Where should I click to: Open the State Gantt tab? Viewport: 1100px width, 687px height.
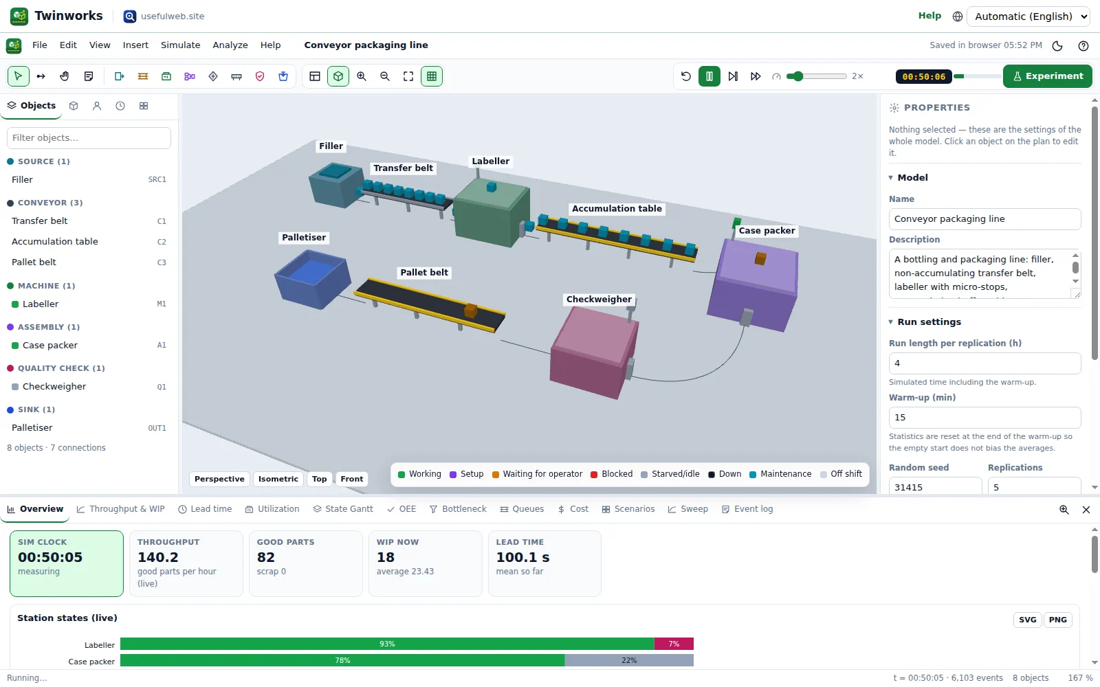tap(343, 509)
